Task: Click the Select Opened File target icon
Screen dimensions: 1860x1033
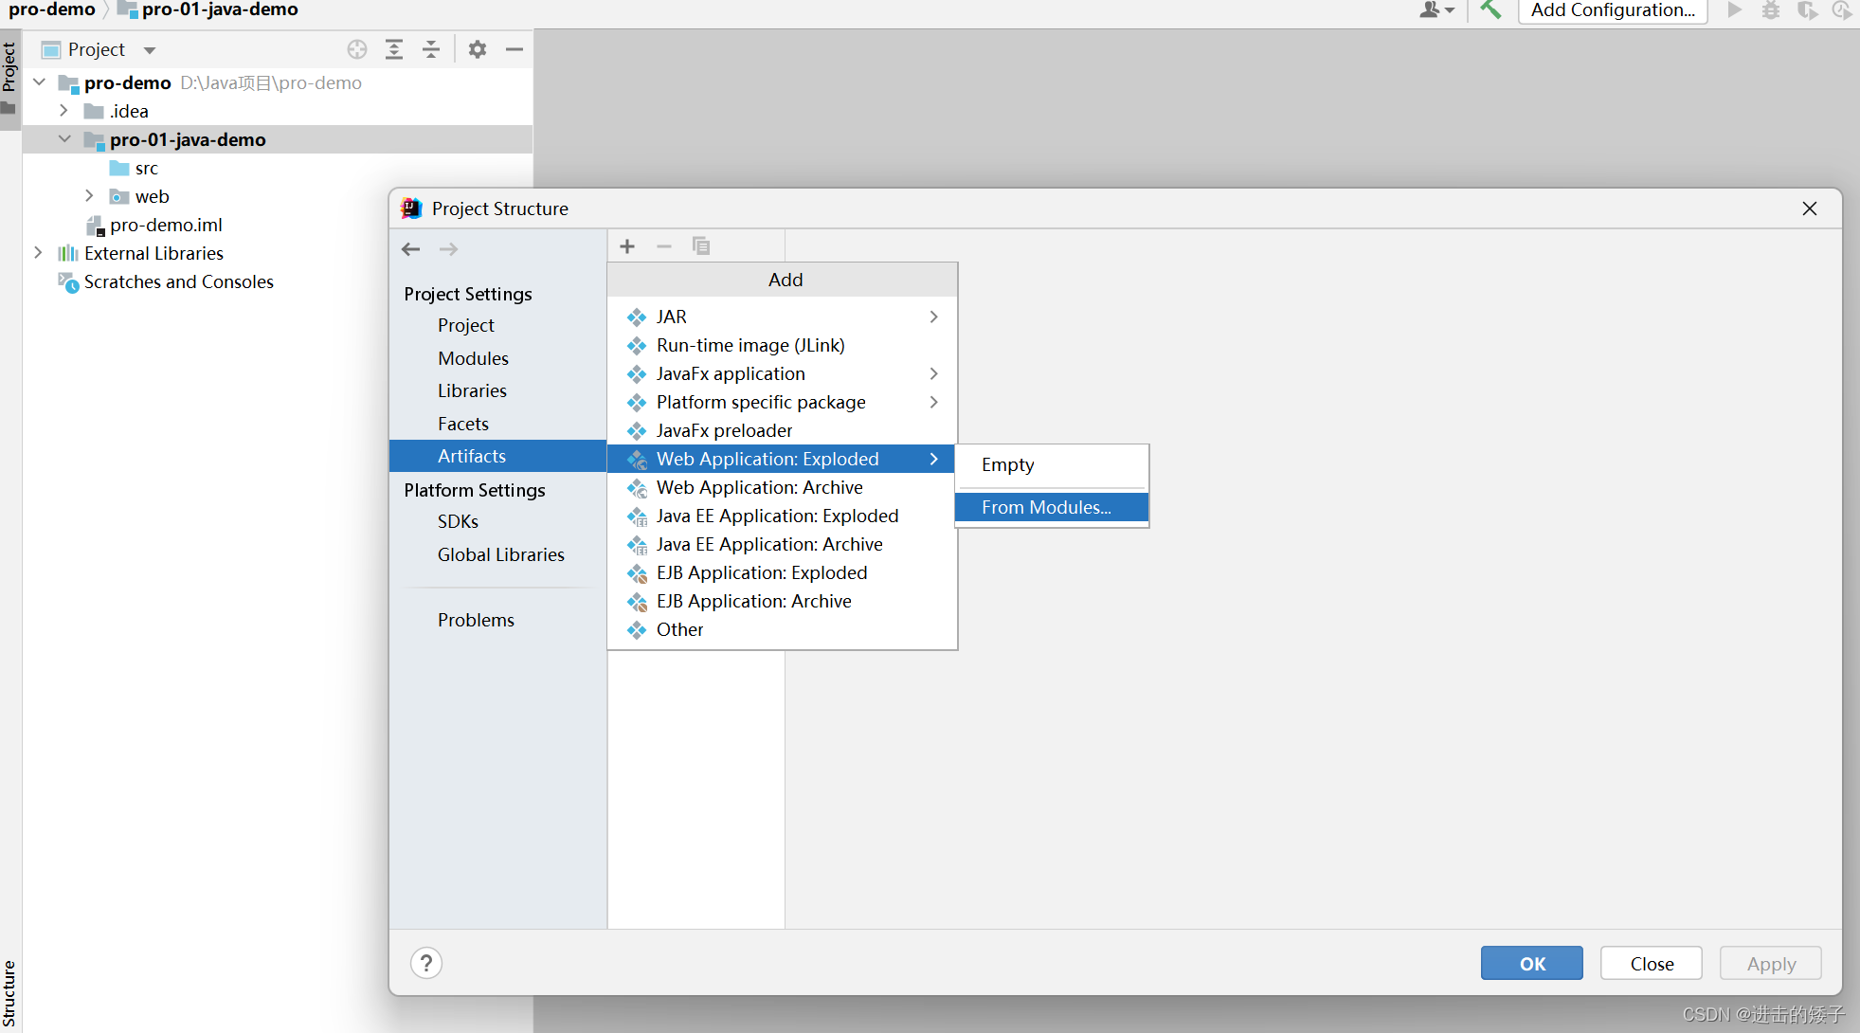Action: tap(357, 49)
